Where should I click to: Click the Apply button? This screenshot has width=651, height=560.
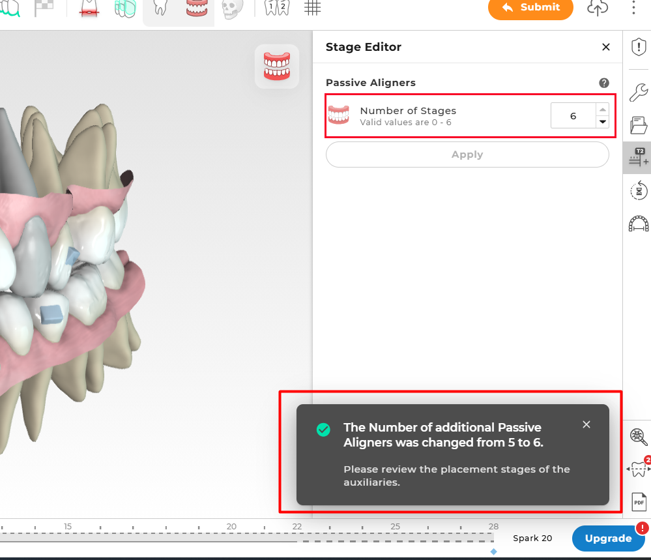pos(467,155)
